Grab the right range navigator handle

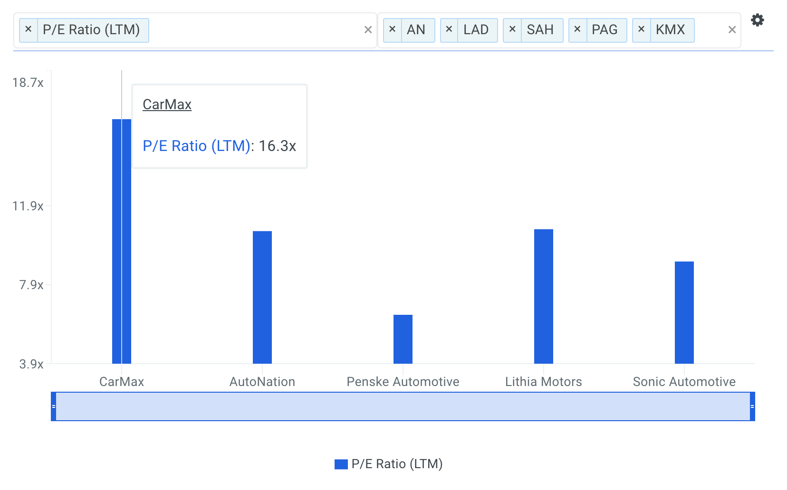pos(752,406)
